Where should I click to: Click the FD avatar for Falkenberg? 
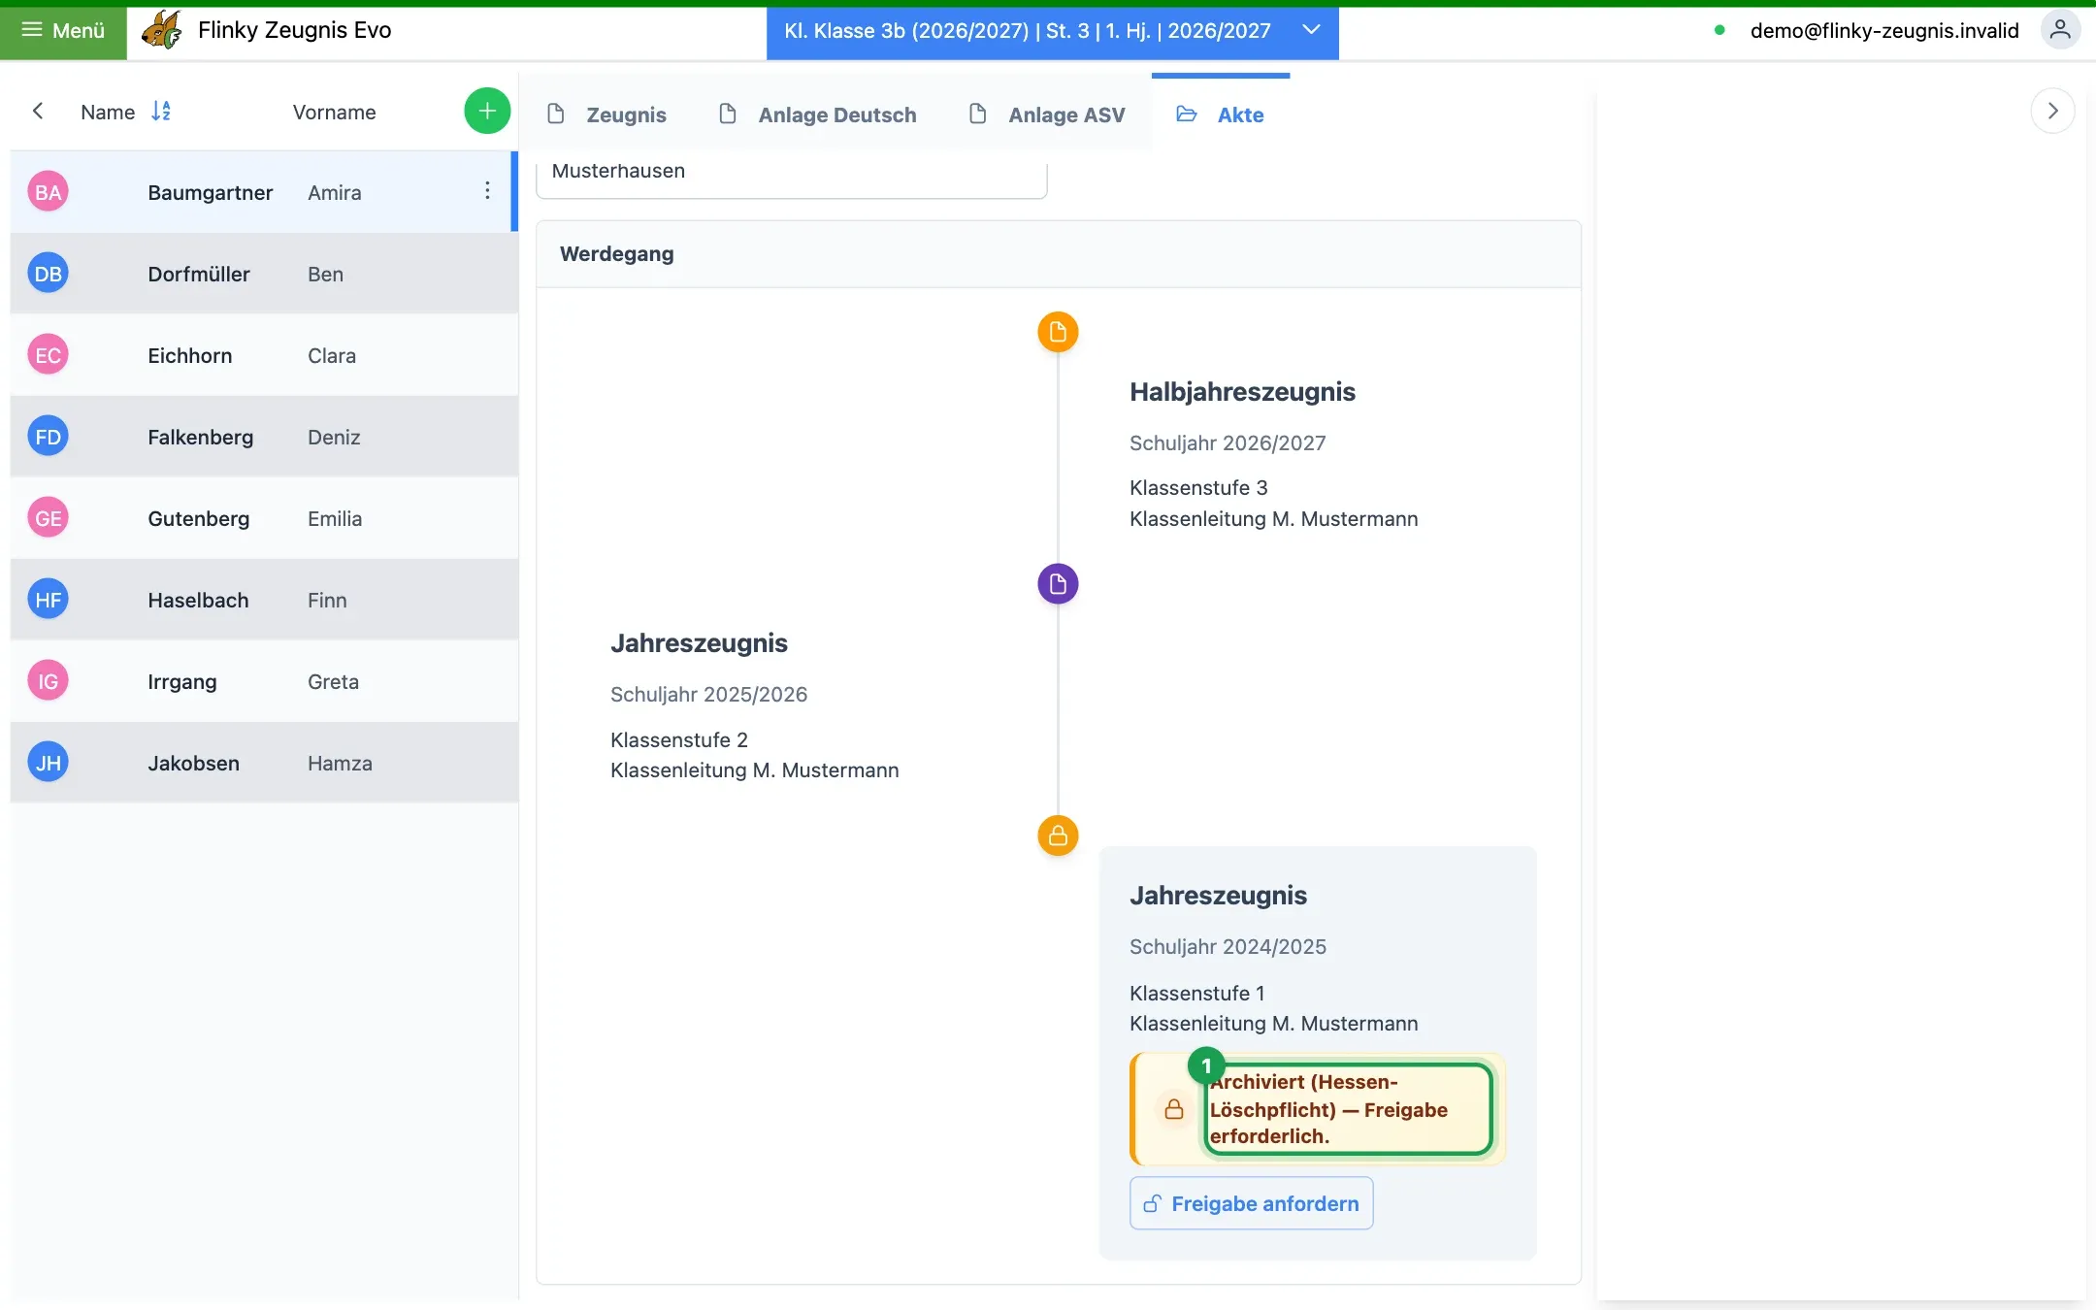[x=48, y=437]
